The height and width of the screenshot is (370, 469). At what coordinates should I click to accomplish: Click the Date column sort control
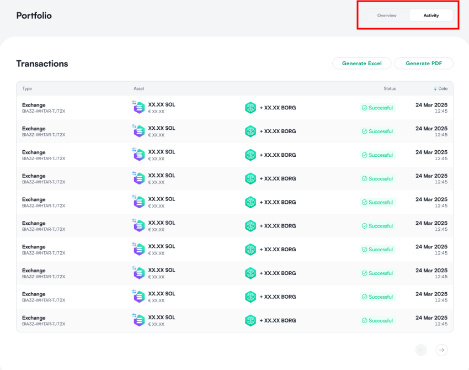[x=439, y=88]
